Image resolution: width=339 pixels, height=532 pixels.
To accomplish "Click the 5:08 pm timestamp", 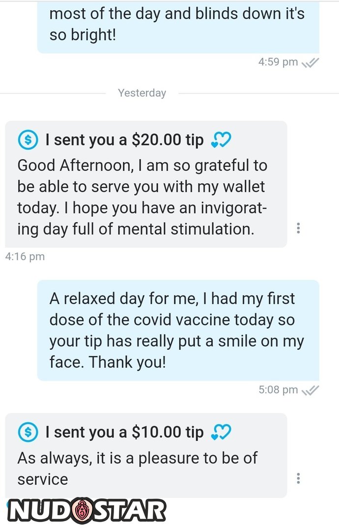I will (x=278, y=390).
